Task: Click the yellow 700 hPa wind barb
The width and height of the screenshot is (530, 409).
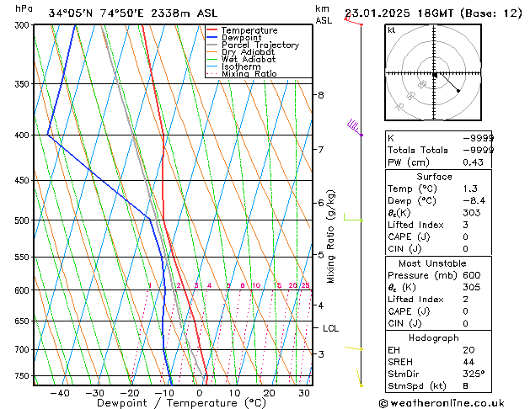Action: click(354, 348)
